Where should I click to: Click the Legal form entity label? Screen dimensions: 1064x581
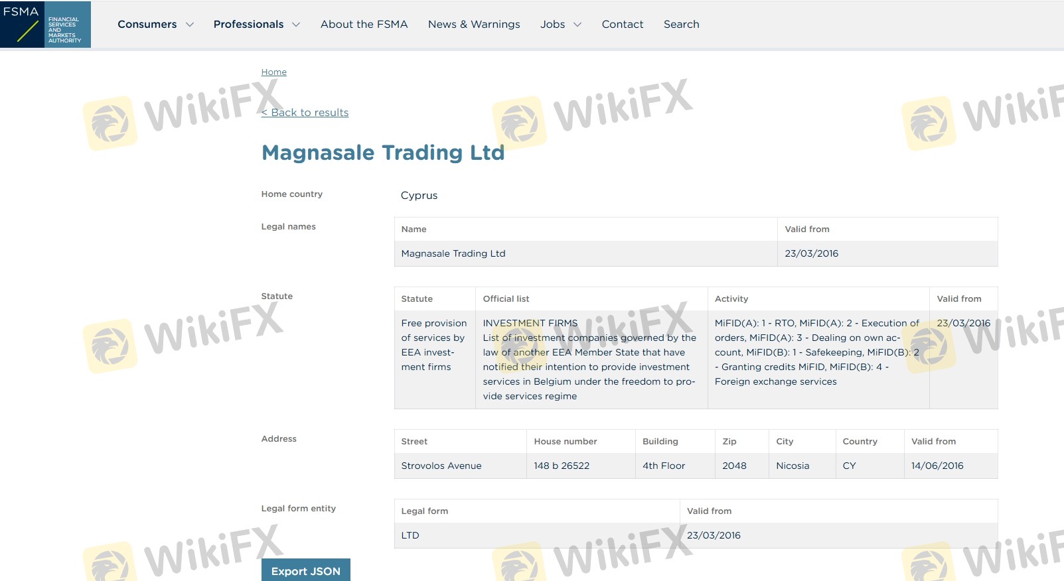(299, 509)
